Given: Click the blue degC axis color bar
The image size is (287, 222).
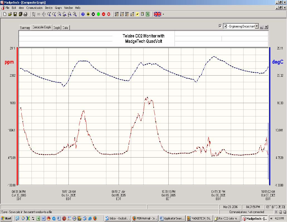Looking at the screenshot, I should click(x=270, y=116).
